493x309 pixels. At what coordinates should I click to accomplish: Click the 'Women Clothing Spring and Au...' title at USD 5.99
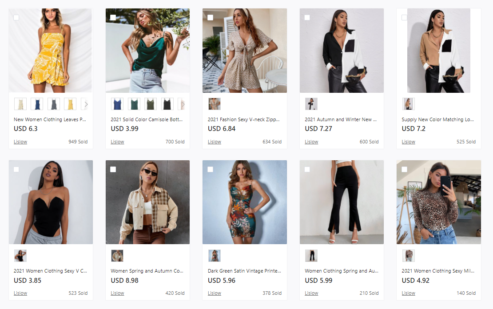tap(341, 271)
